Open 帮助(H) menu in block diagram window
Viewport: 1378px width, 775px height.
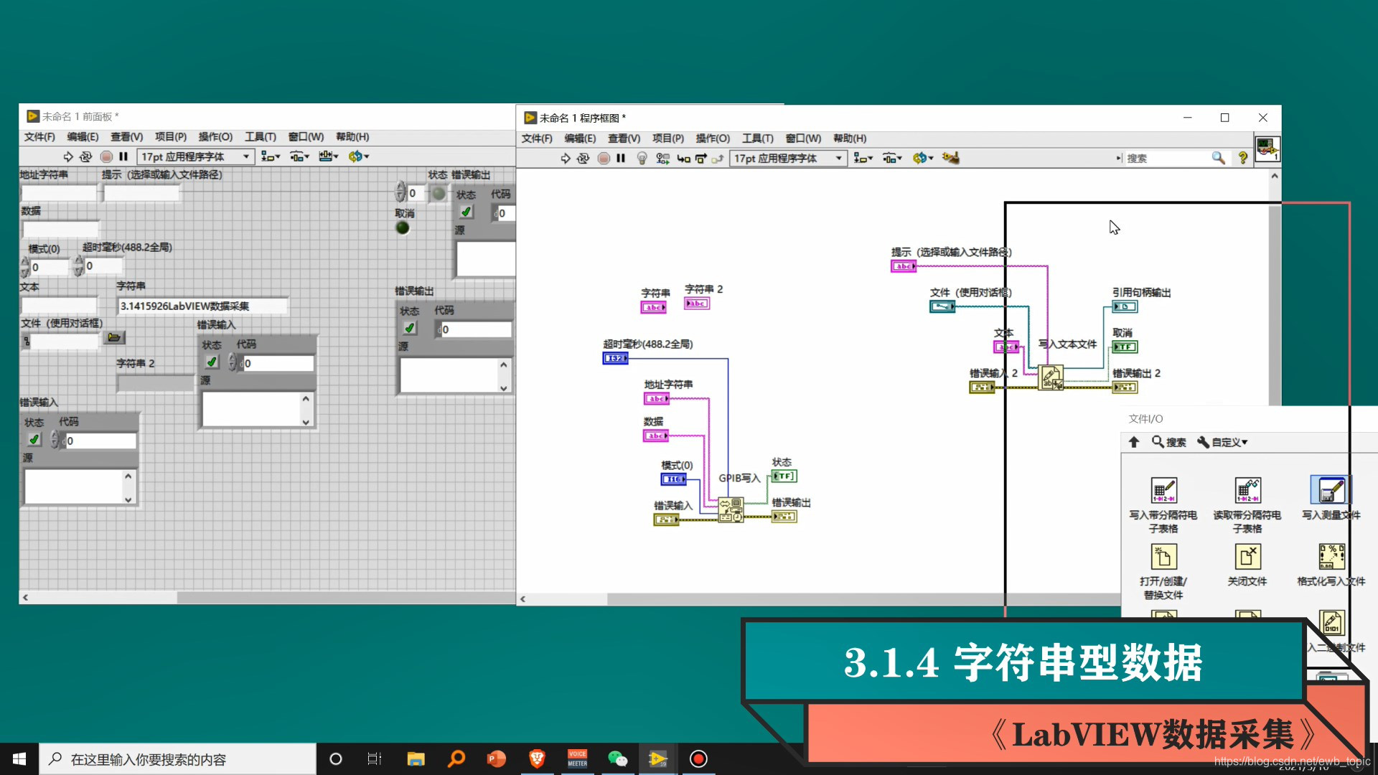pos(850,138)
